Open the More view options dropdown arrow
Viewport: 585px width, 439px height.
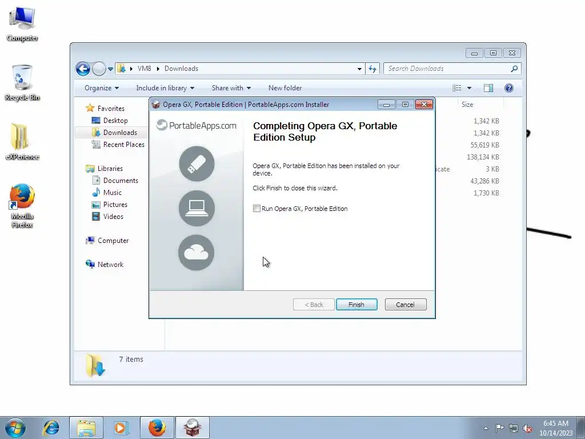(470, 88)
